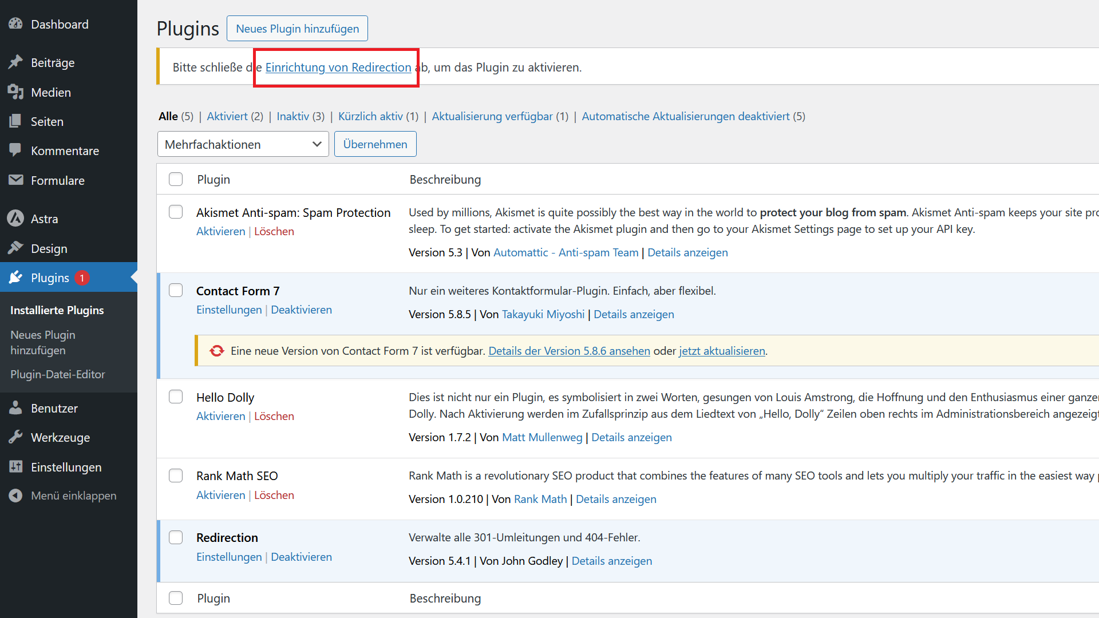Click the Menü einklappen arrow icon
Viewport: 1099px width, 618px height.
point(15,496)
